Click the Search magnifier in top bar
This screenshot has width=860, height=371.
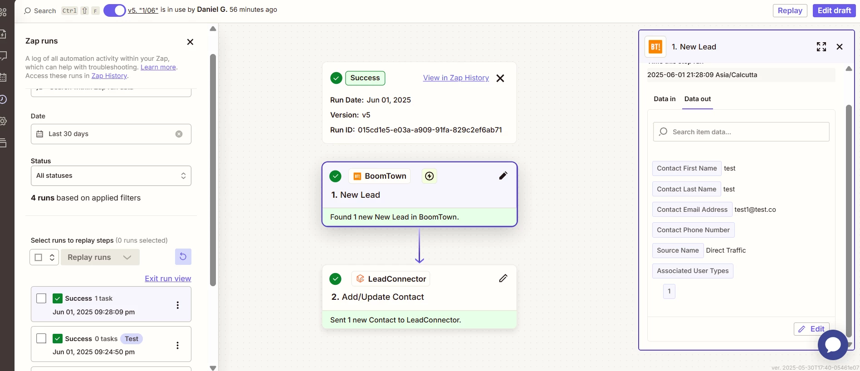(x=27, y=10)
